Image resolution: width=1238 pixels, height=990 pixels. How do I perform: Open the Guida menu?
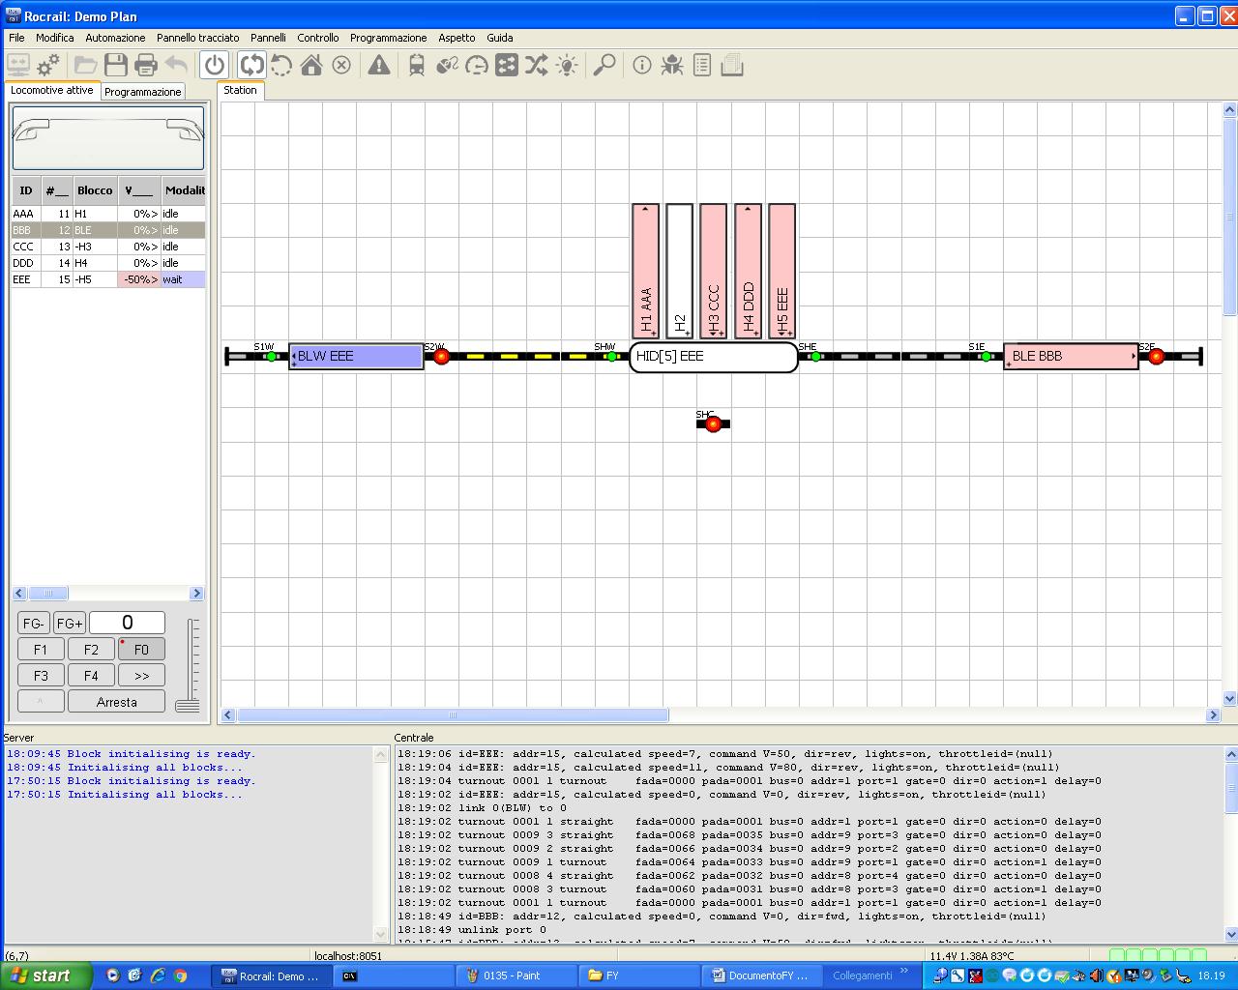(500, 38)
